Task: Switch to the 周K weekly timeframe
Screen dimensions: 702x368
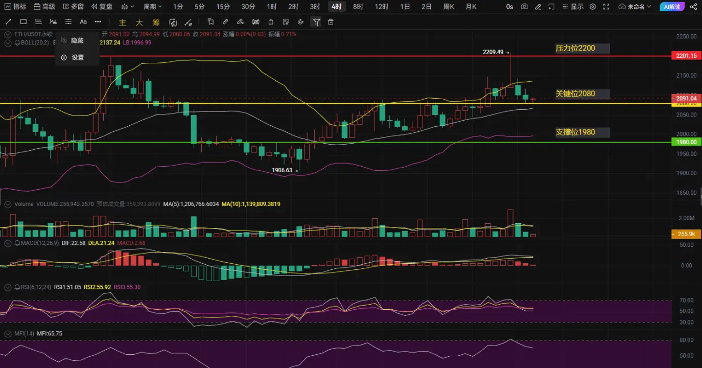Action: click(449, 7)
